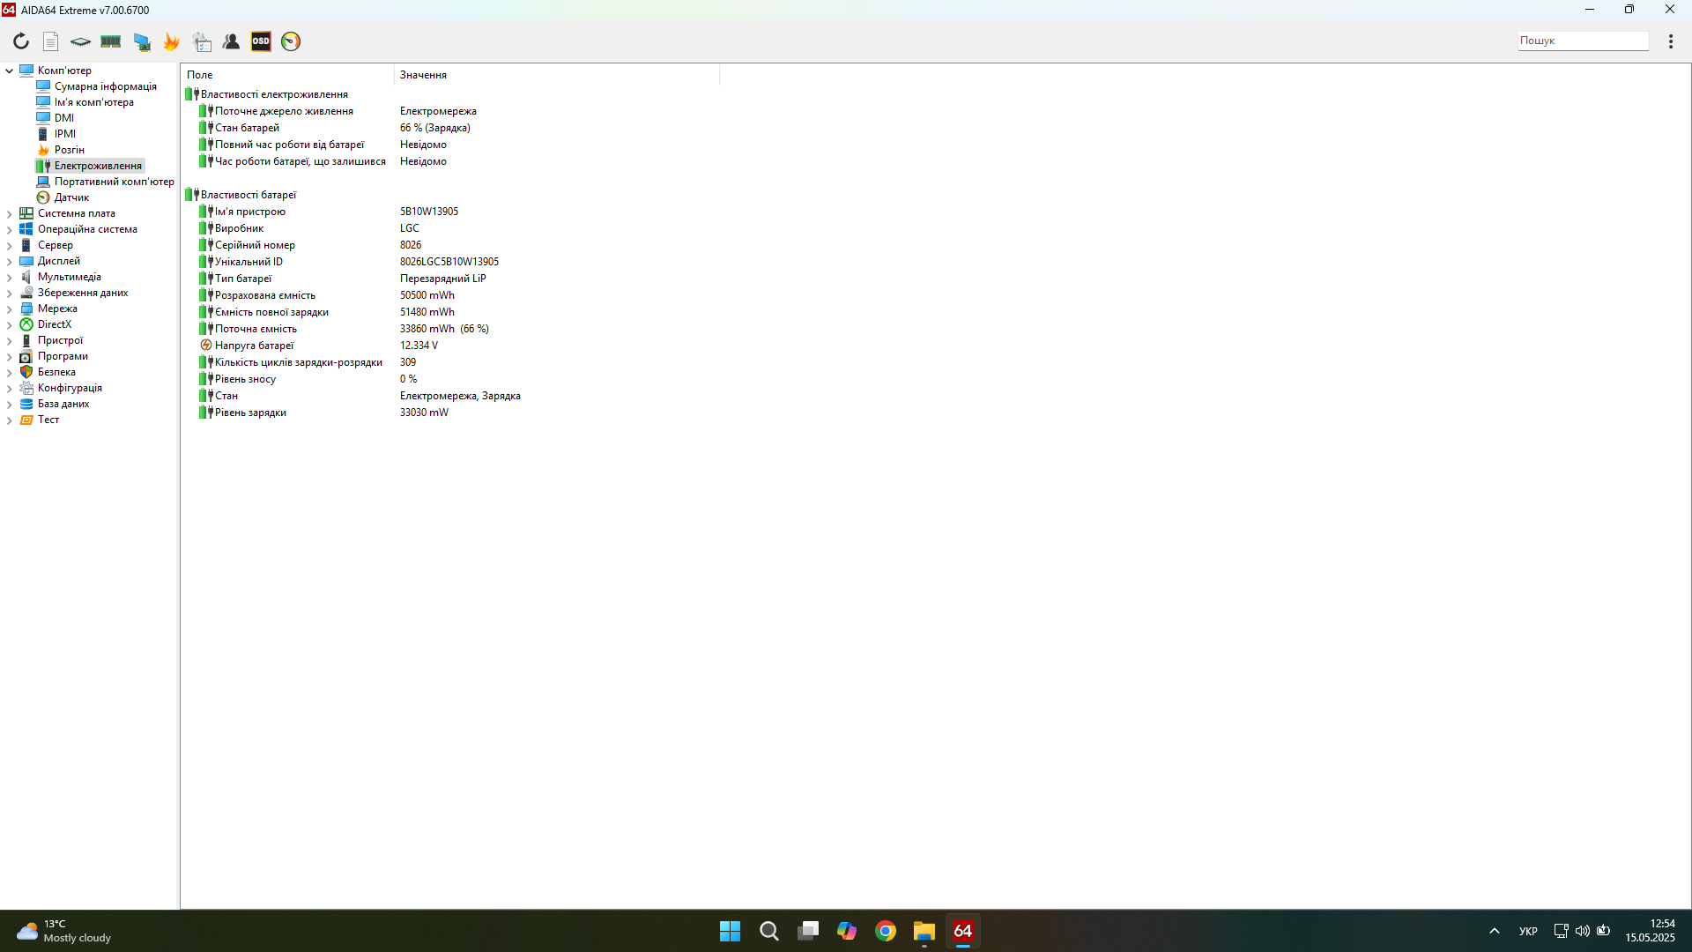The height and width of the screenshot is (952, 1692).
Task: Expand the Мережа tree node
Action: click(x=10, y=309)
